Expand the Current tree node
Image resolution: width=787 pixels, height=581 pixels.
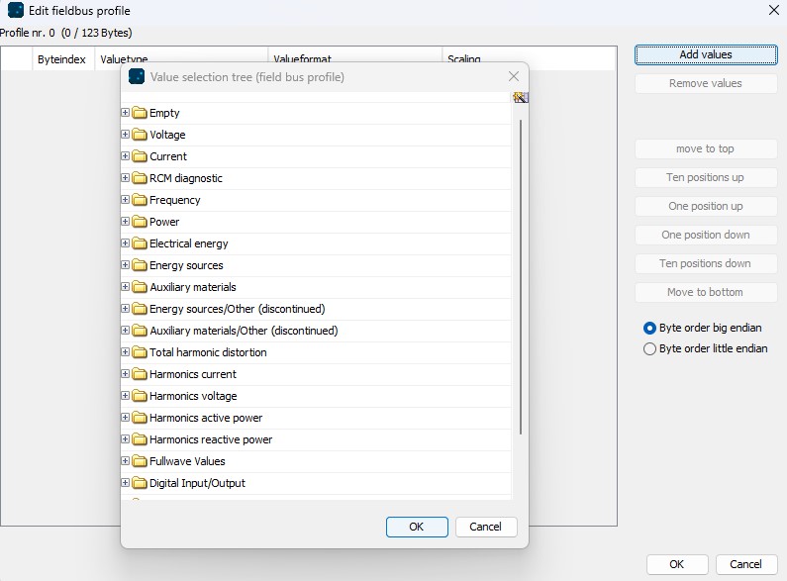pyautogui.click(x=126, y=156)
